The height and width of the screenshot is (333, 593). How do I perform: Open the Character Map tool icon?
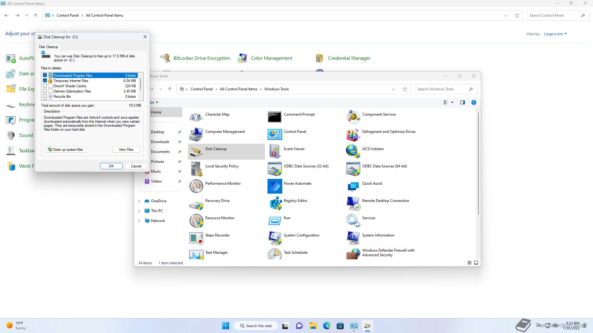(x=196, y=117)
